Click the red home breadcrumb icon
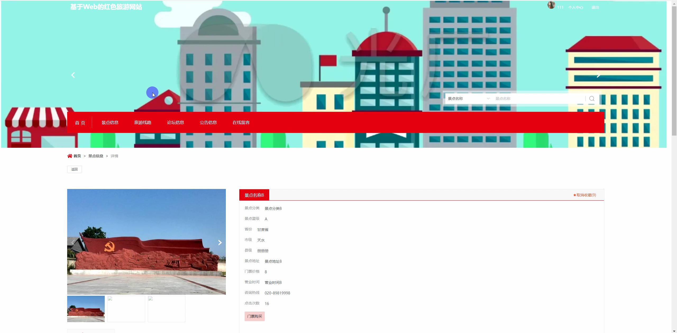Screen dimensions: 677x333 tap(70, 156)
